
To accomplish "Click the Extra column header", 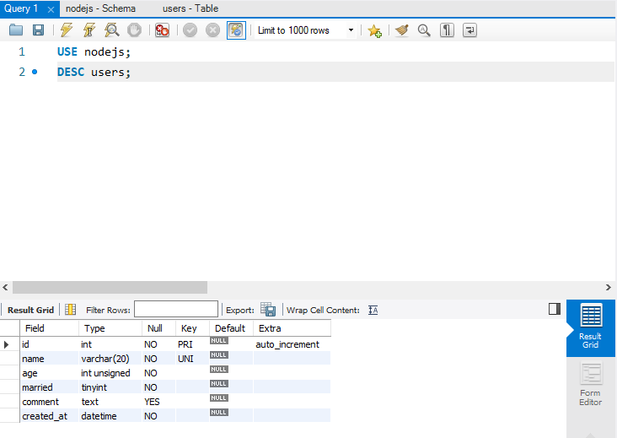I will (292, 328).
